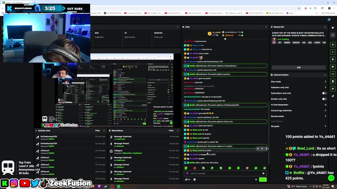Click the pencil edit icon in right sidebar
The image size is (337, 189).
[x=333, y=35]
